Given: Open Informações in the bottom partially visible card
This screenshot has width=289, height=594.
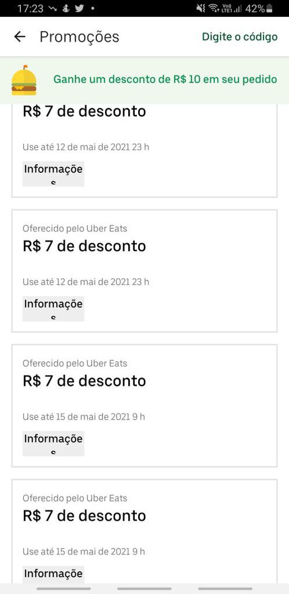Looking at the screenshot, I should click(53, 574).
